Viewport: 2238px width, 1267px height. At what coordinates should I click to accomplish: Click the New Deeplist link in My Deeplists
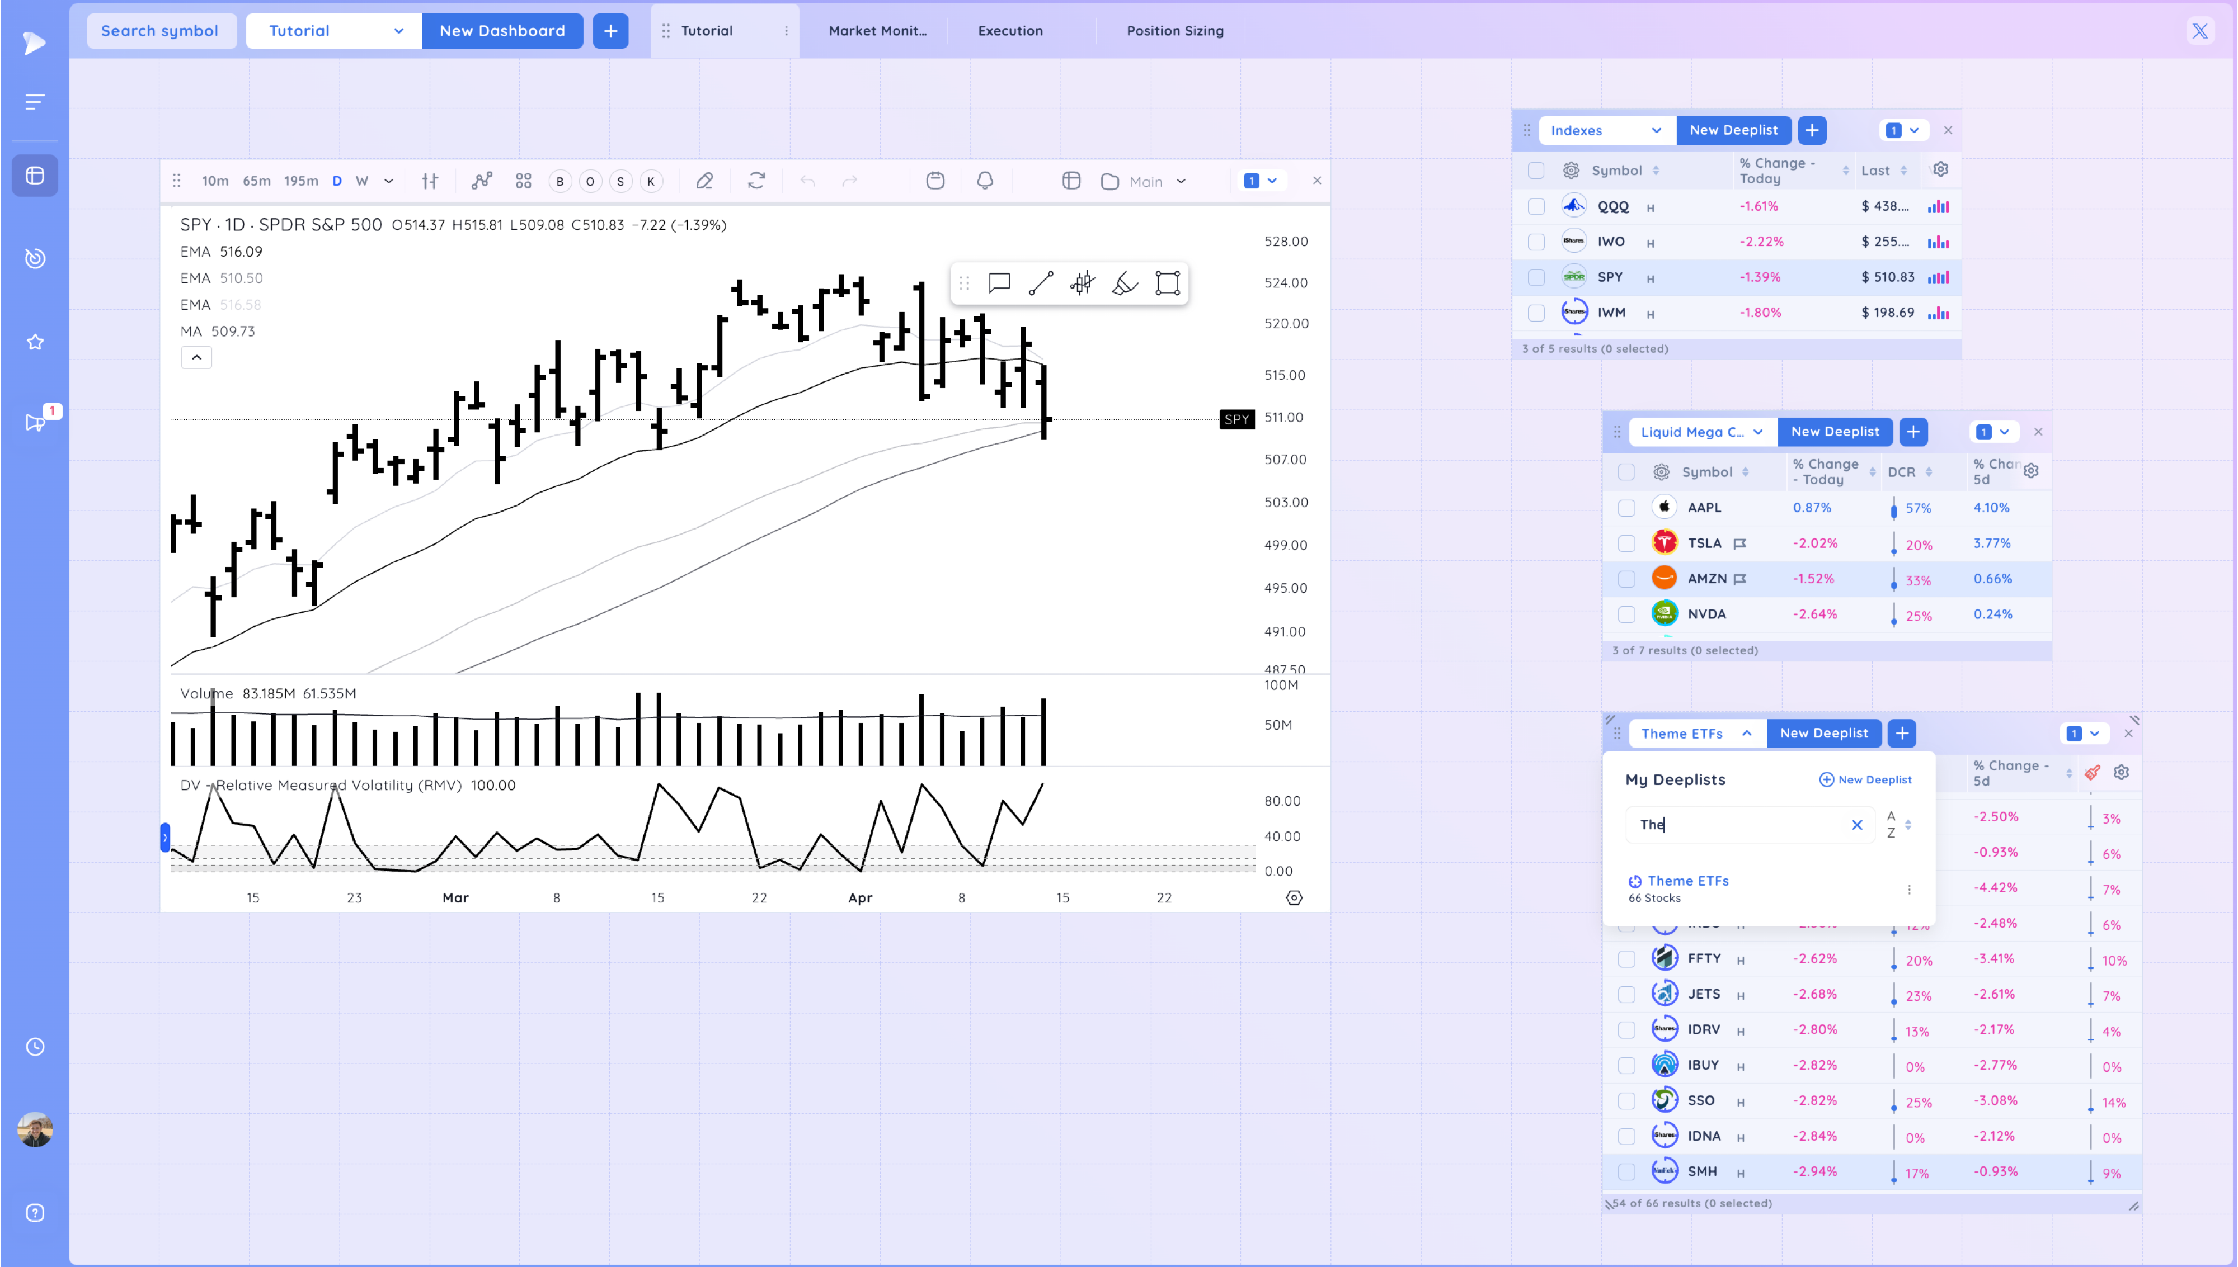pos(1865,779)
